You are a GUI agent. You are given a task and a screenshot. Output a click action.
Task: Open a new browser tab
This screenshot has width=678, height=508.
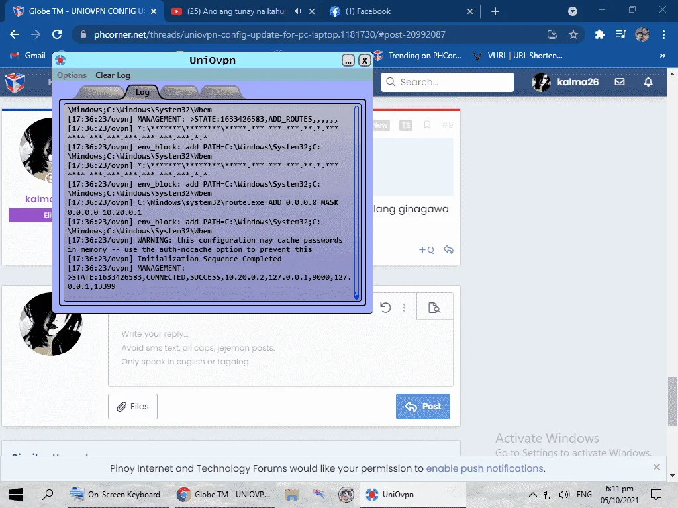pos(495,11)
